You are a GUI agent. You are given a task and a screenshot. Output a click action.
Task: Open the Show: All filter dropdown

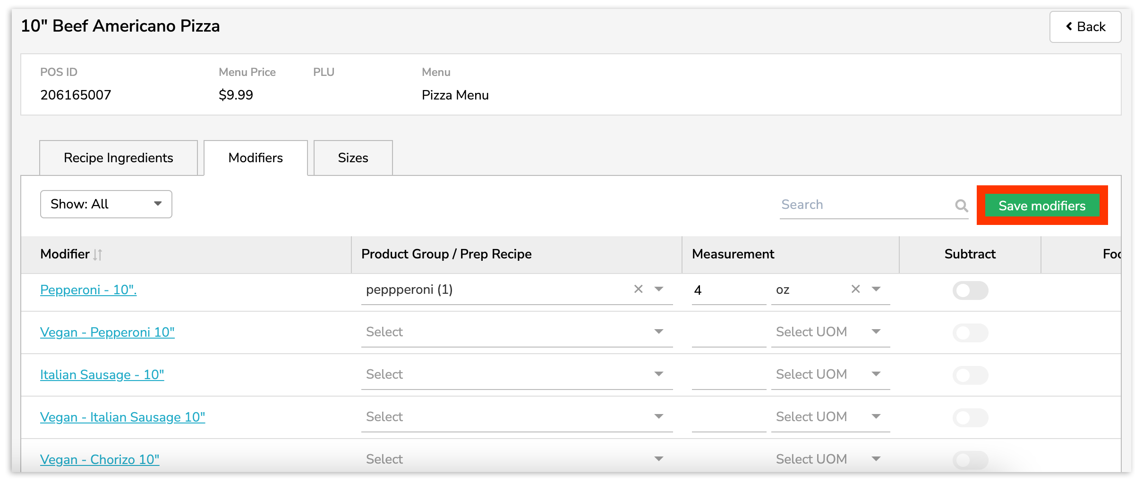pos(106,204)
